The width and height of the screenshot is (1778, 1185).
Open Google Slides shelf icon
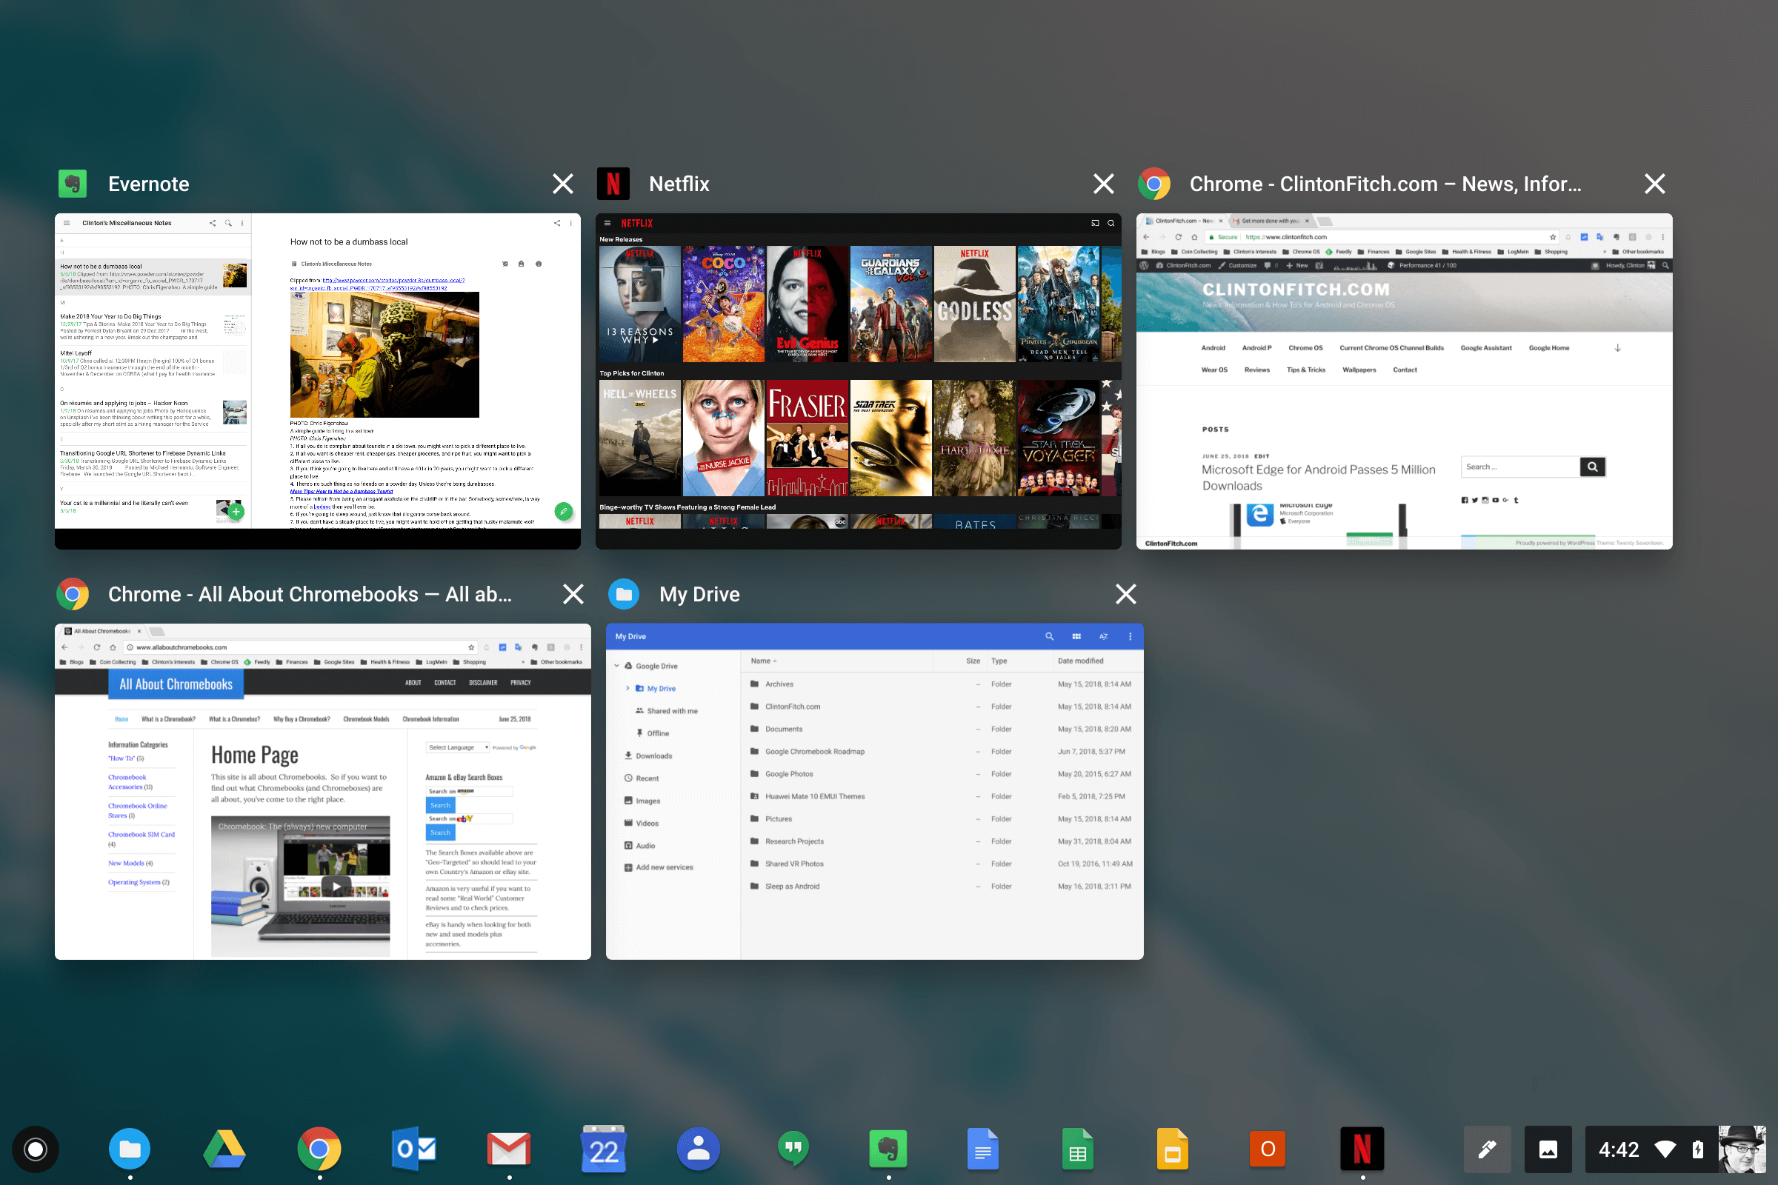coord(1173,1149)
